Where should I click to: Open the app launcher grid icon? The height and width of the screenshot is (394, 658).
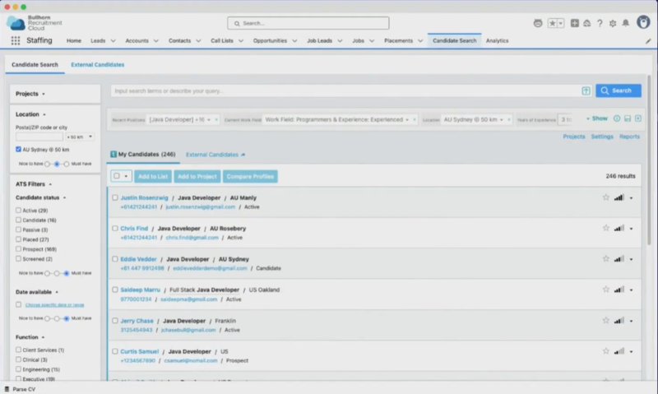click(x=16, y=40)
